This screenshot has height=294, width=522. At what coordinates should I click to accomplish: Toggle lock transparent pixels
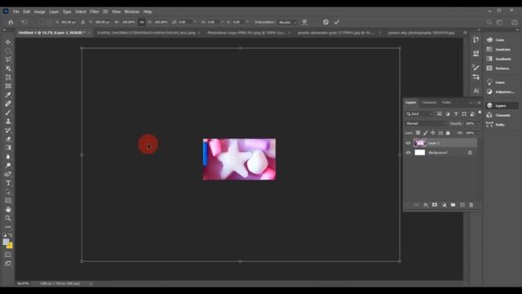tap(418, 133)
